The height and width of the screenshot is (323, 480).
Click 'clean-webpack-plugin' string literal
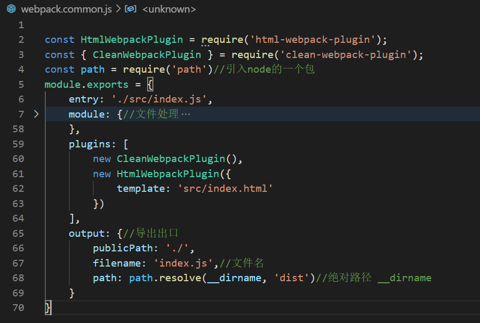345,54
